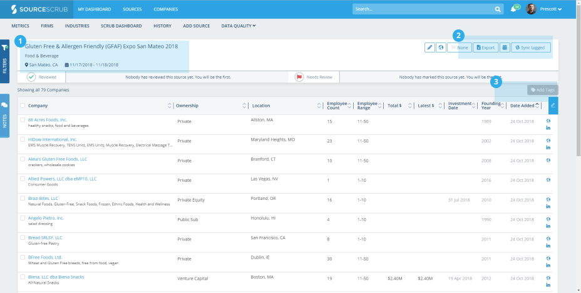
Task: Click the user profile avatar
Action: (531, 9)
